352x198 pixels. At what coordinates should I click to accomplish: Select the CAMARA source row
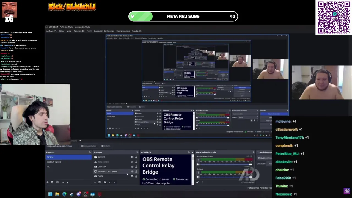click(x=116, y=167)
